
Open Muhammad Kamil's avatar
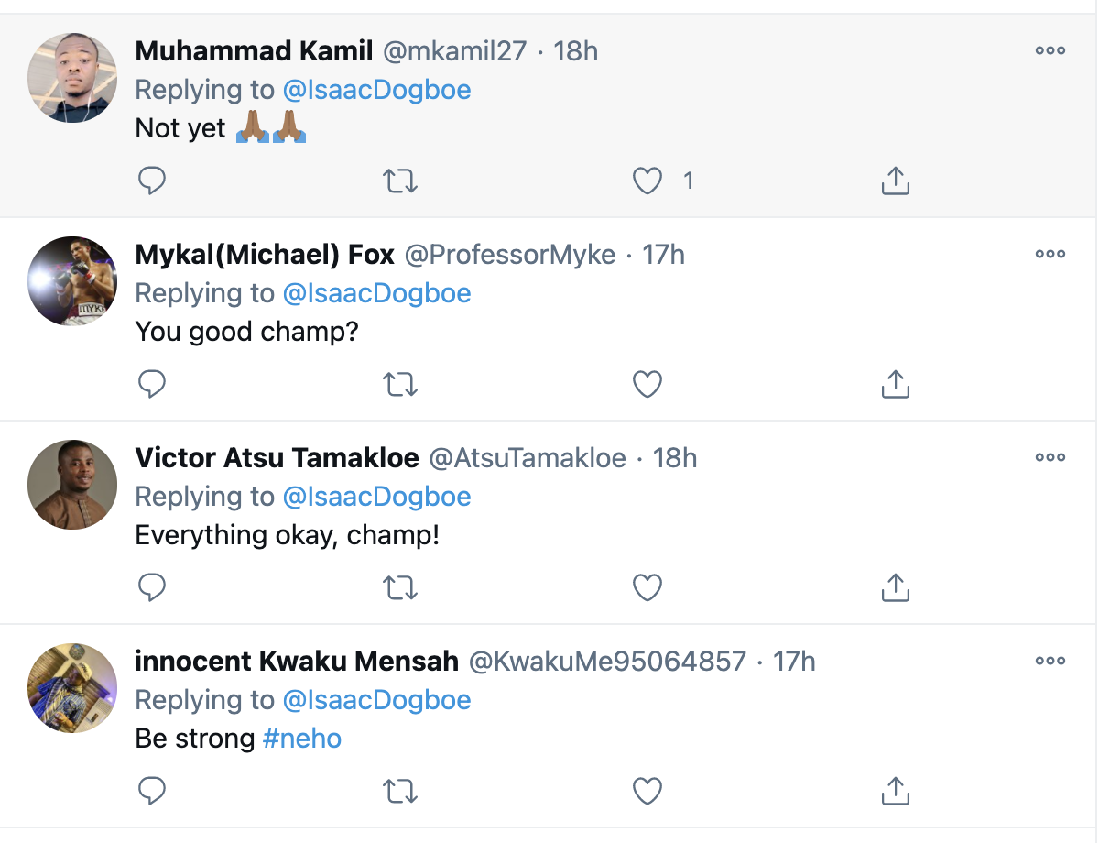click(x=73, y=78)
